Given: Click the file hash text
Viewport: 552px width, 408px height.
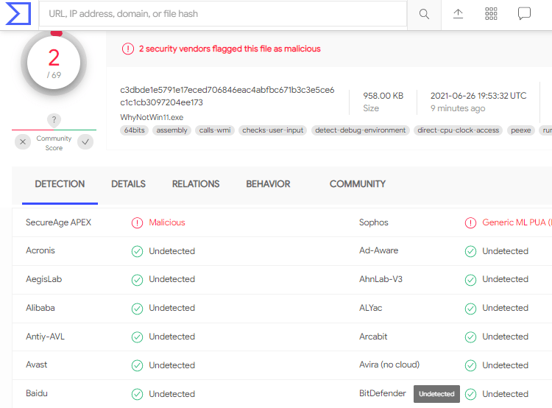Looking at the screenshot, I should tap(227, 96).
